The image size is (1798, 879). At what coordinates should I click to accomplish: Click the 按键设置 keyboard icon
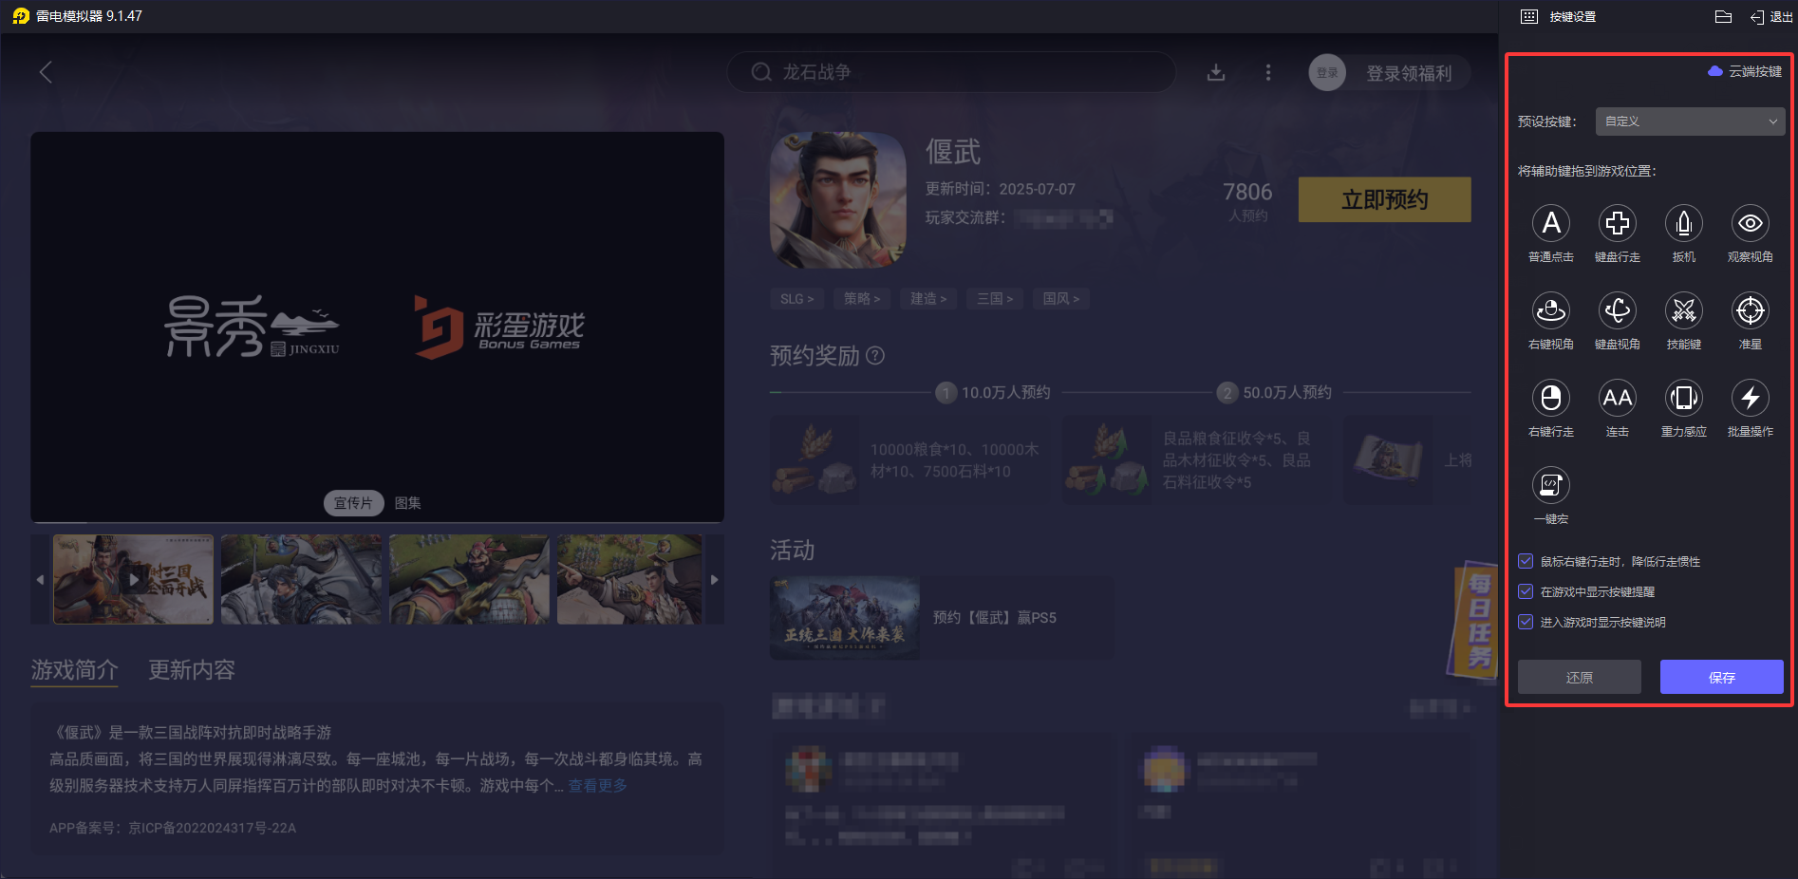coord(1529,17)
